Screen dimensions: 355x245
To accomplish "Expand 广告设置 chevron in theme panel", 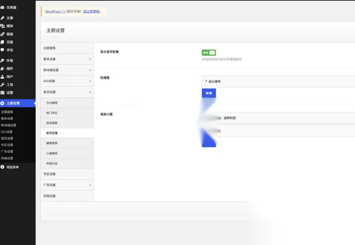I will [x=90, y=185].
